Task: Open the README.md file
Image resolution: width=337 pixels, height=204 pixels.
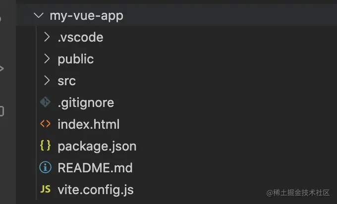Action: tap(95, 168)
